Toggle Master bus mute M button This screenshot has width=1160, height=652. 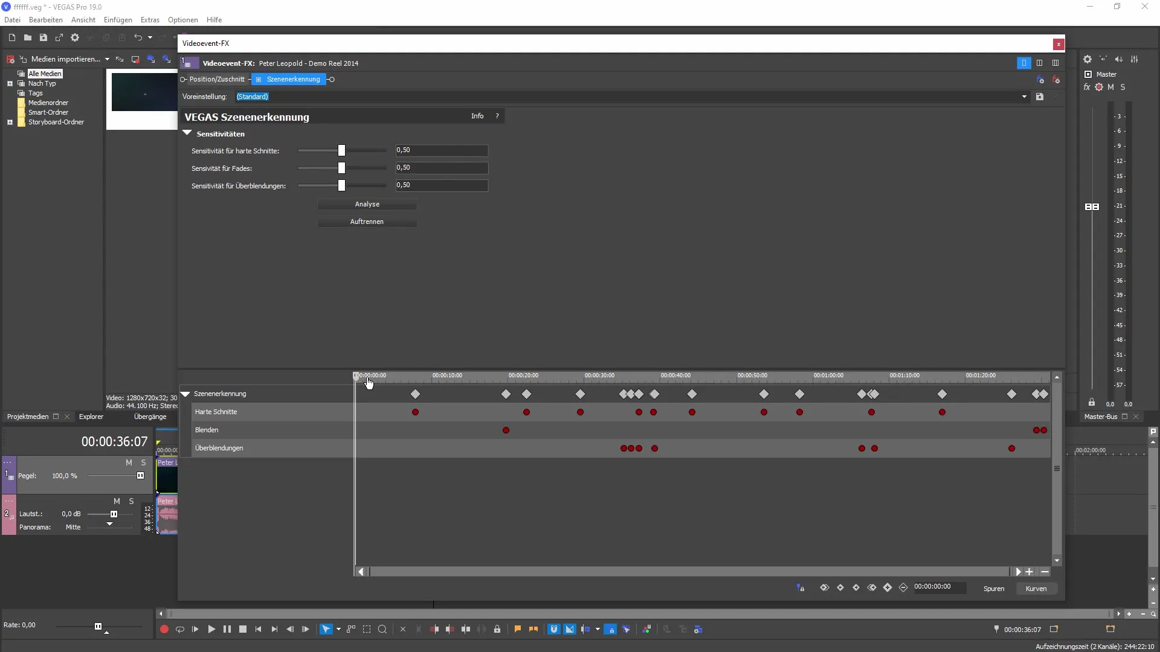click(x=1110, y=87)
